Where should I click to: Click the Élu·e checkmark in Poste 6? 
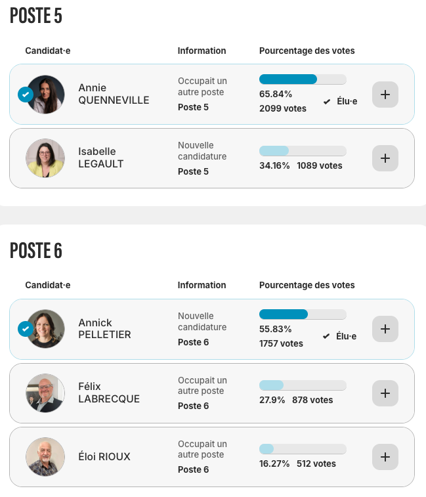click(x=327, y=337)
